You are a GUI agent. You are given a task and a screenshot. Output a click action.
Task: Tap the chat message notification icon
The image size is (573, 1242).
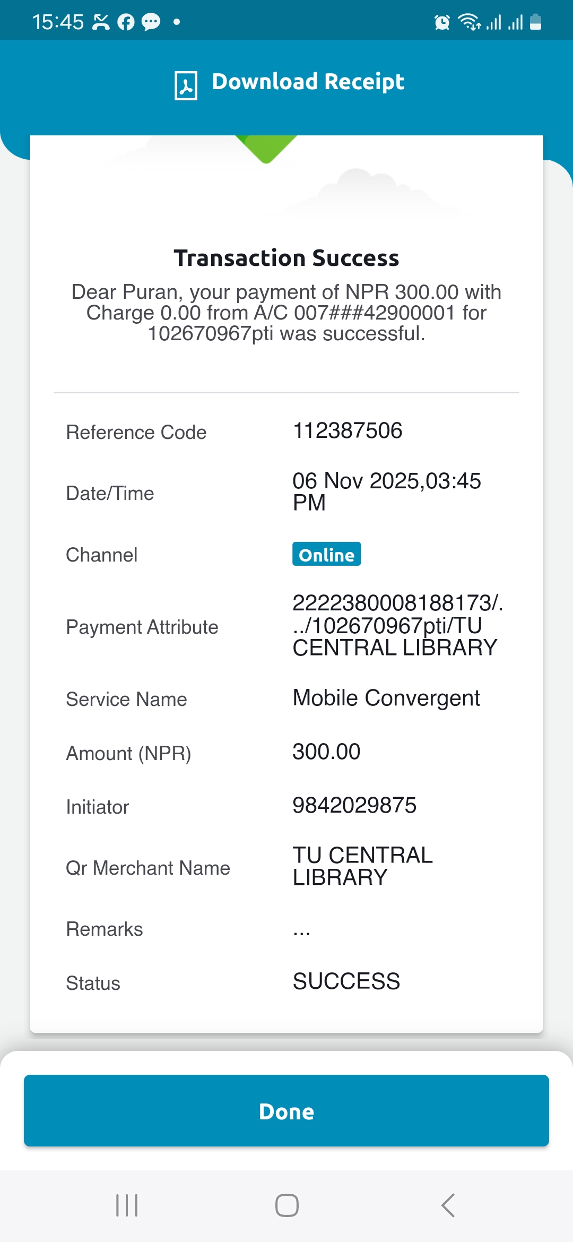click(x=151, y=22)
